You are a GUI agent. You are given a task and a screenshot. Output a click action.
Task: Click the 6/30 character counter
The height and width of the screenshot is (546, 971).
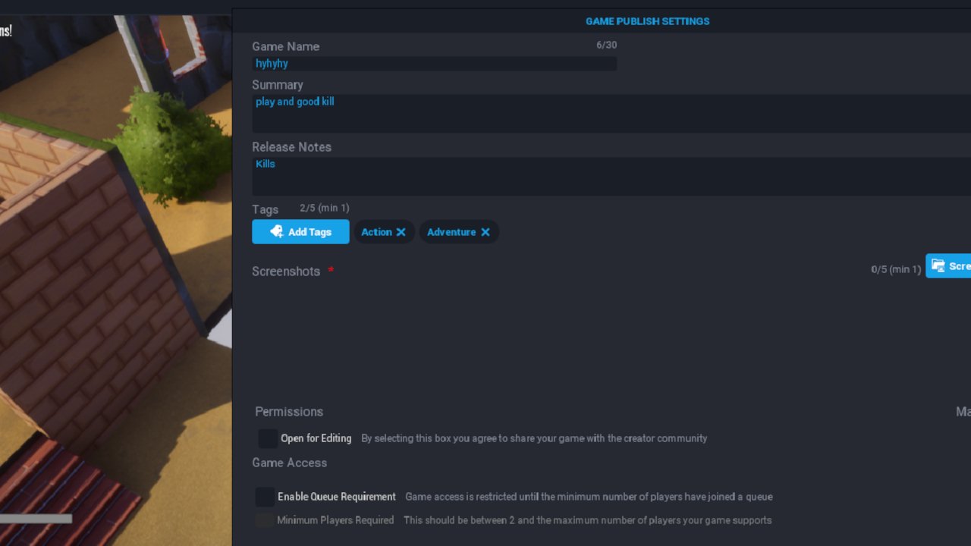point(606,45)
